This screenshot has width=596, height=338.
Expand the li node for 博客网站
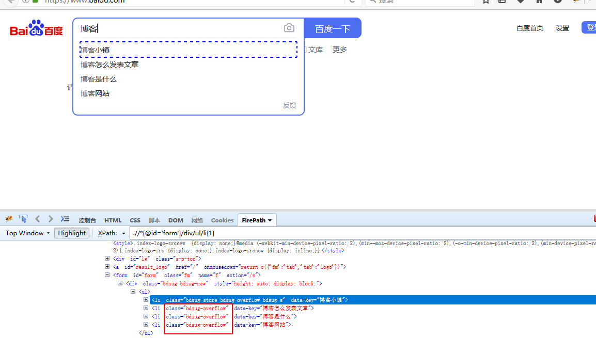146,325
